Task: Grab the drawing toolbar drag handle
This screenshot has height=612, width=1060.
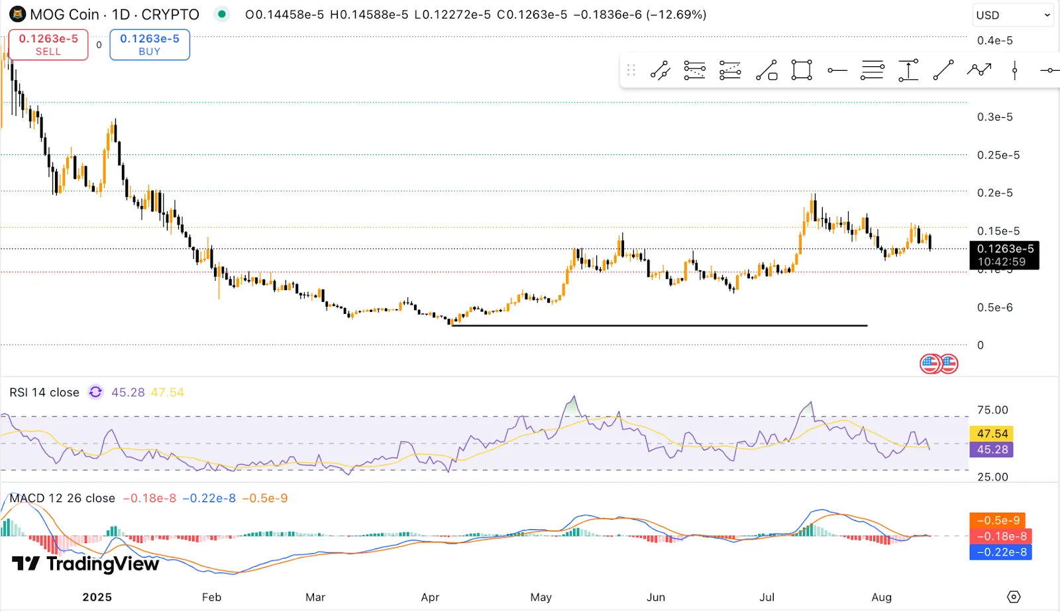Action: pyautogui.click(x=631, y=70)
